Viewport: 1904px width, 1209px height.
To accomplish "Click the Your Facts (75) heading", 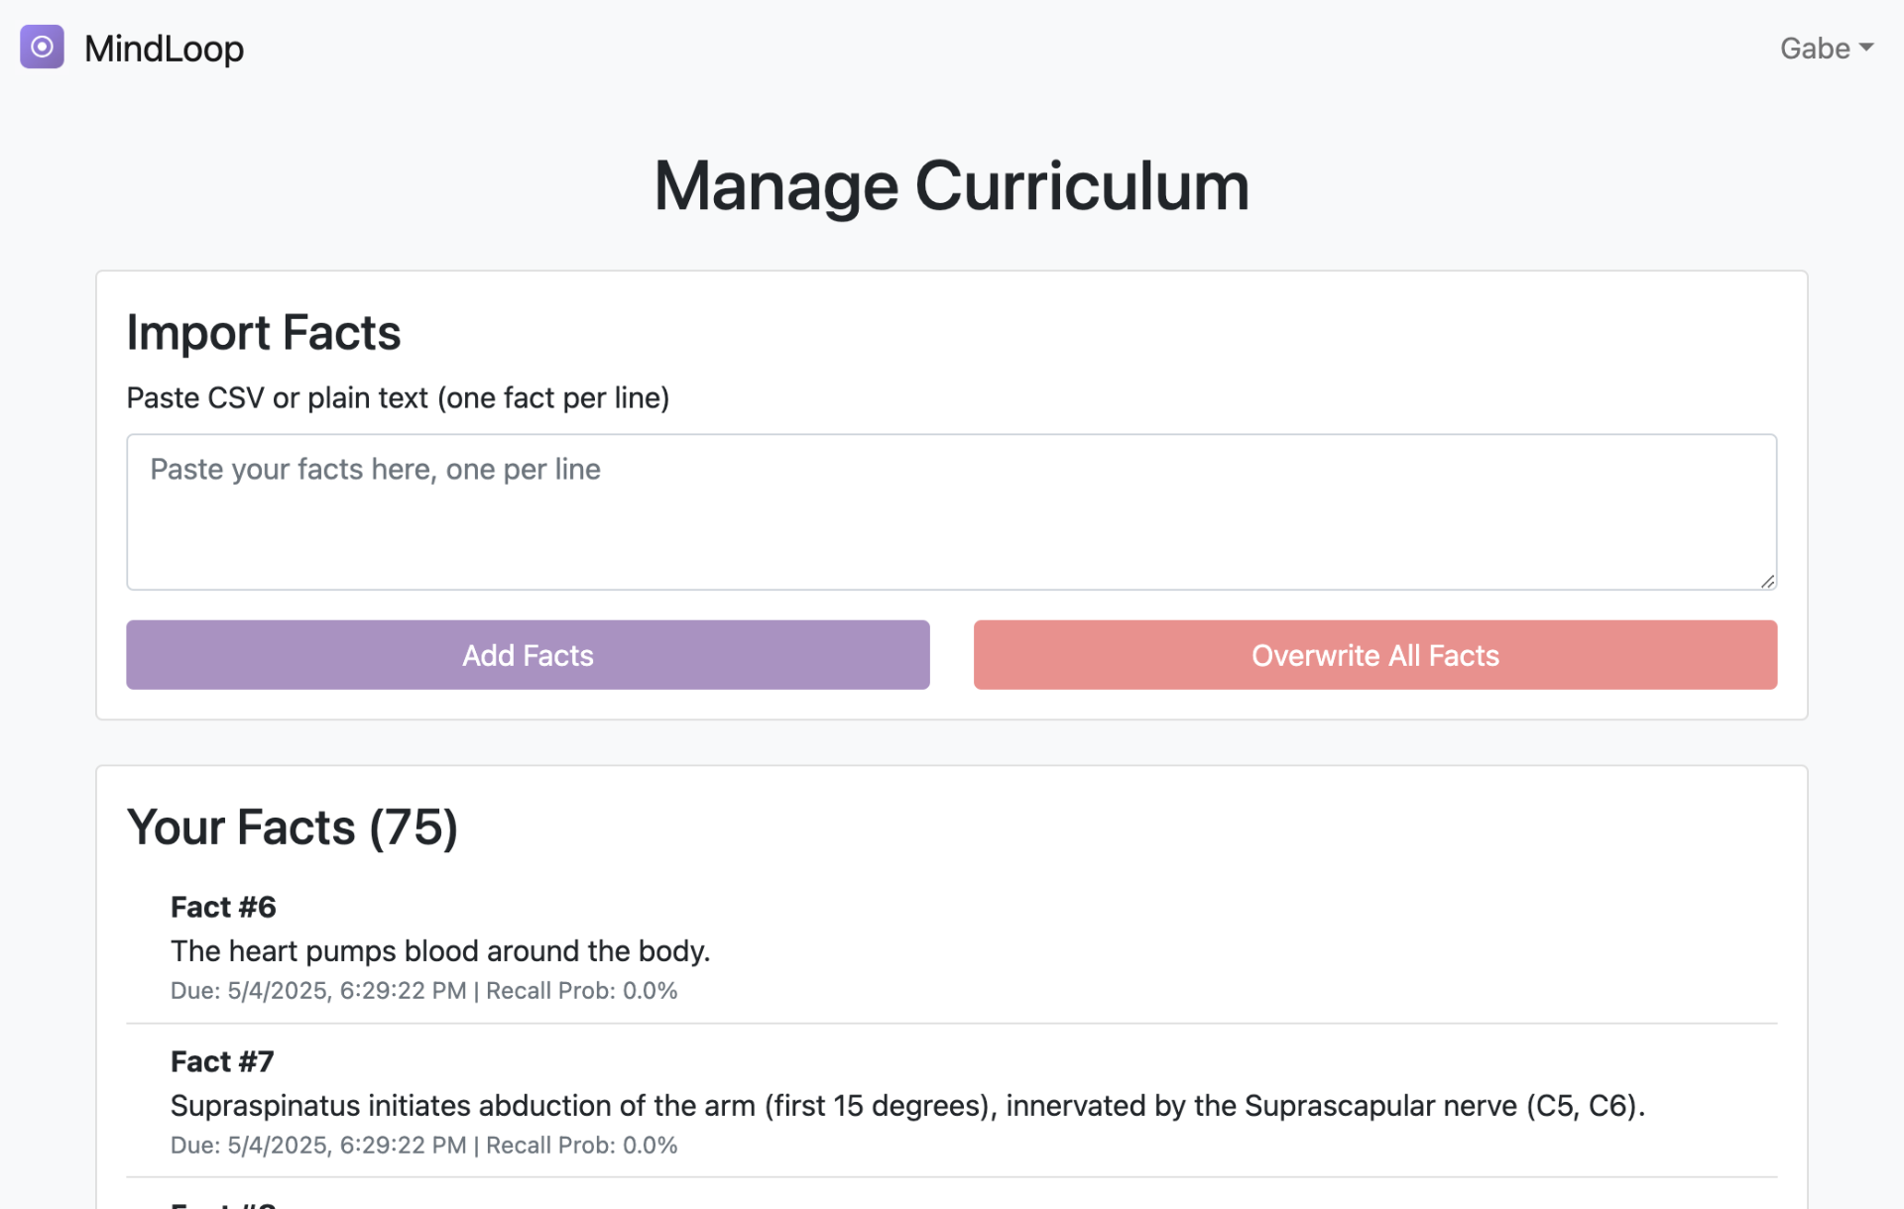I will 293,827.
